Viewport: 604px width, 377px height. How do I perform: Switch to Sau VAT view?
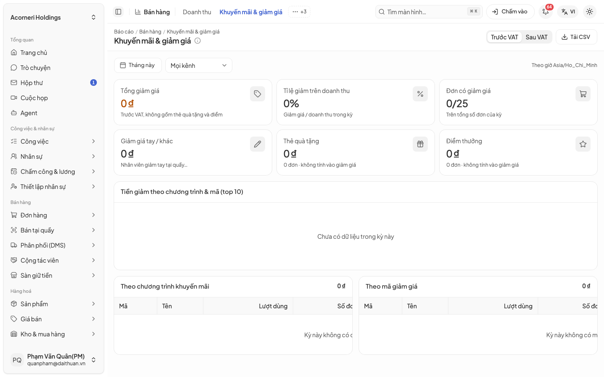[536, 37]
